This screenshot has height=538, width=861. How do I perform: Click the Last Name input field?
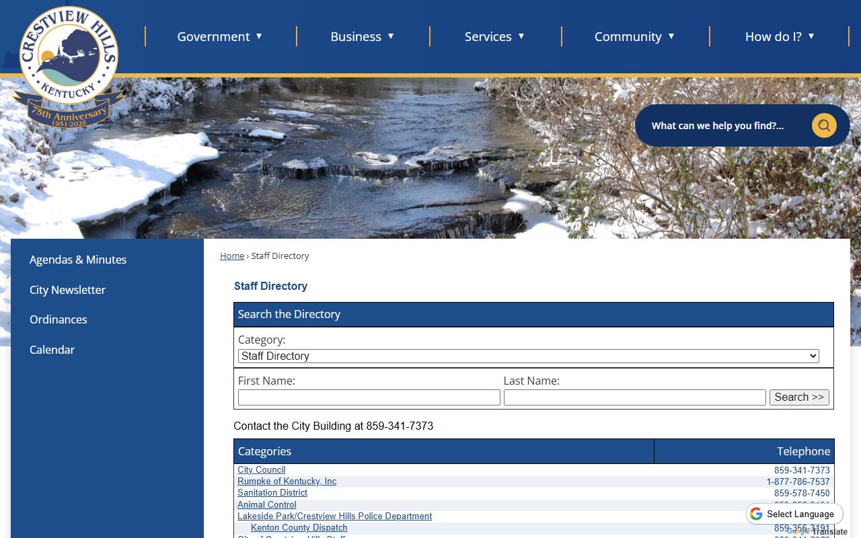coord(634,397)
